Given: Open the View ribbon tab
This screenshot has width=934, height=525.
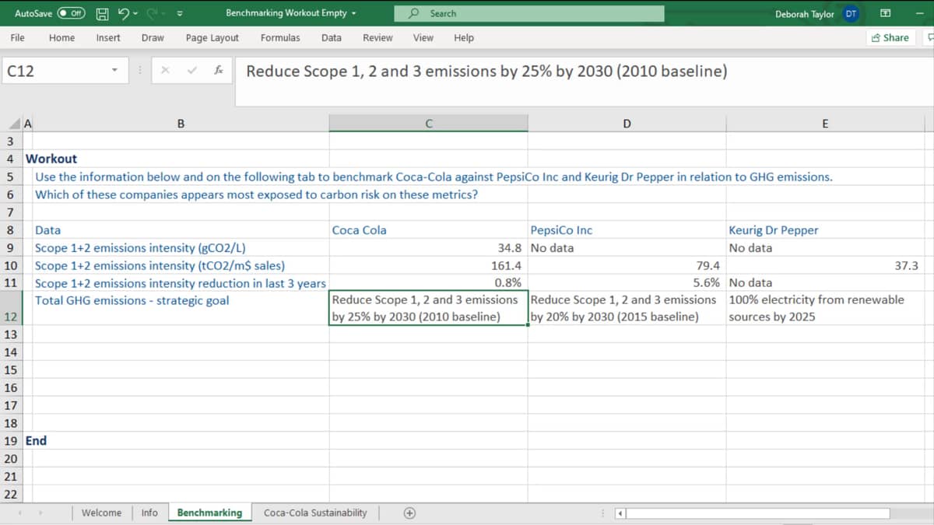Looking at the screenshot, I should pos(423,37).
